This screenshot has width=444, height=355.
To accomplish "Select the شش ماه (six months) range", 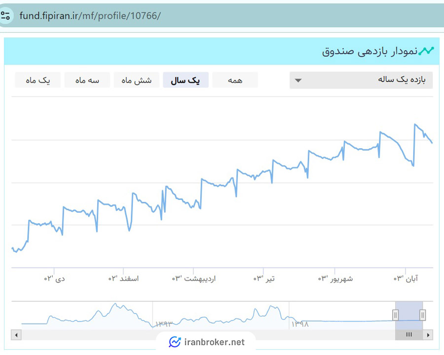I will click(137, 80).
